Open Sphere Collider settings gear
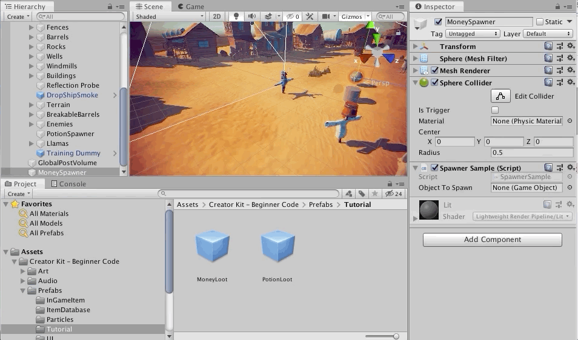The width and height of the screenshot is (578, 340). point(570,83)
